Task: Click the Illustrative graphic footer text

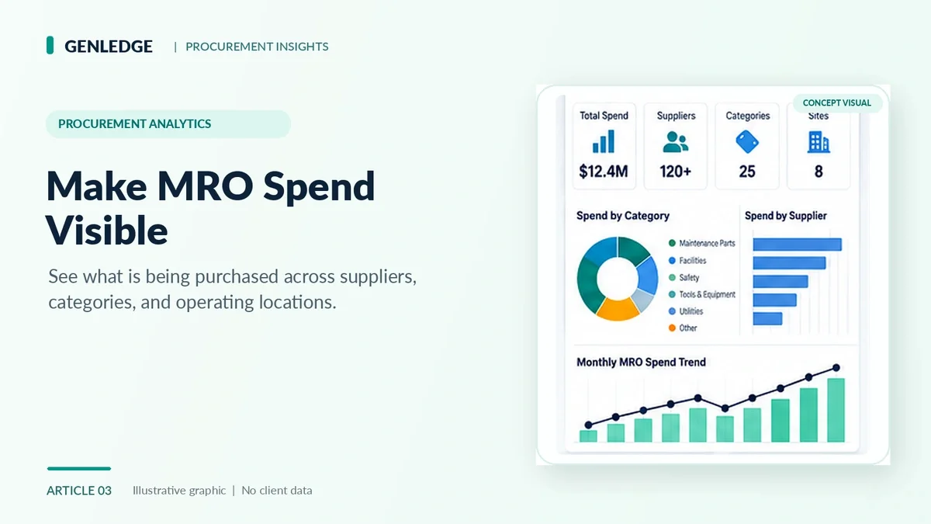Action: pos(179,491)
